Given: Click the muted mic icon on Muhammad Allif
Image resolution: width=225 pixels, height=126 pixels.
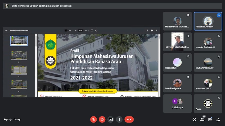Looking at the screenshot, I should point(219,57).
